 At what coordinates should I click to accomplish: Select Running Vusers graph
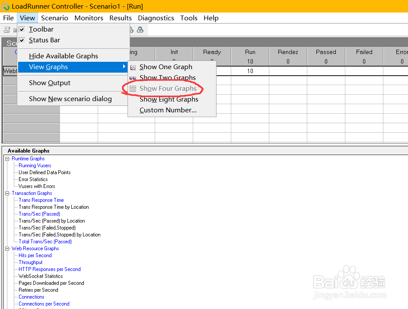pyautogui.click(x=35, y=166)
